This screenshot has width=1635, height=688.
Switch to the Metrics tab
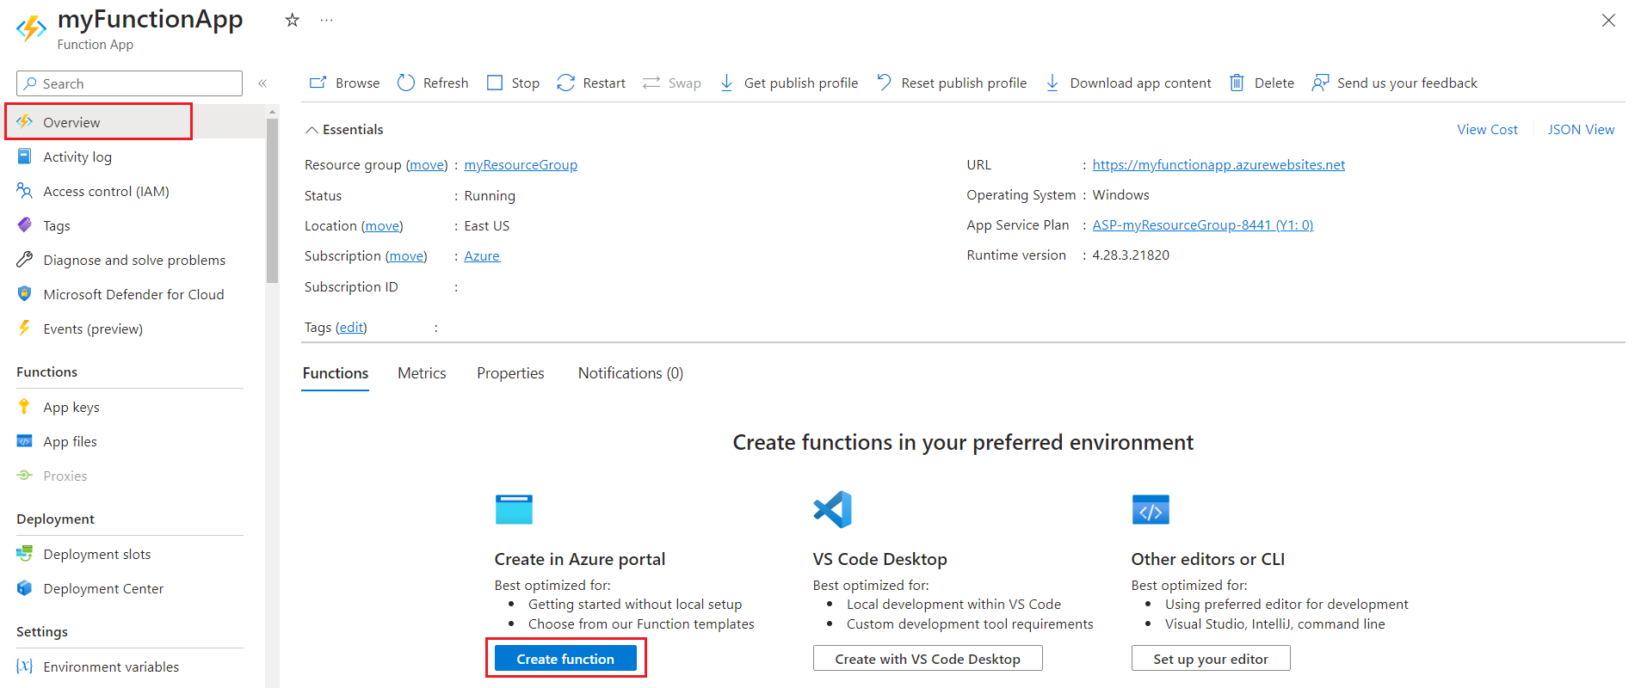point(422,373)
